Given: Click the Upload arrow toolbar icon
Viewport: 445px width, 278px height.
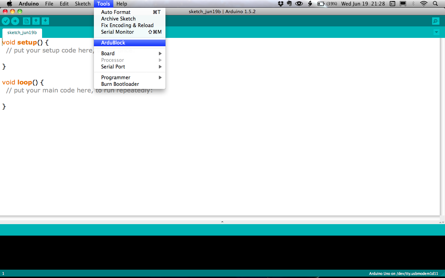Looking at the screenshot, I should [15, 21].
